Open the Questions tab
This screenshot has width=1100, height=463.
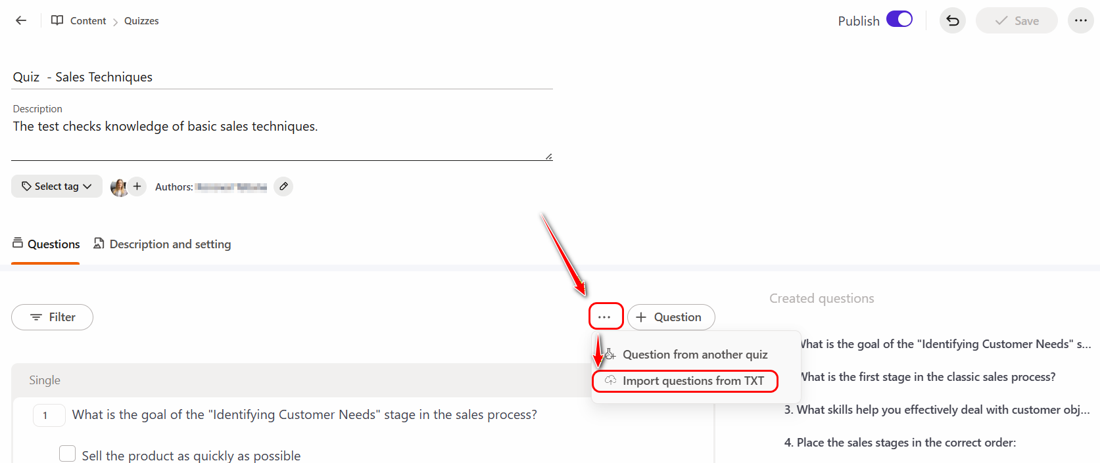46,244
